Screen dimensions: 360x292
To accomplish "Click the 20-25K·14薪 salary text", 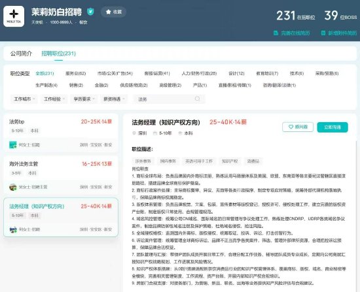I will 96,122.
